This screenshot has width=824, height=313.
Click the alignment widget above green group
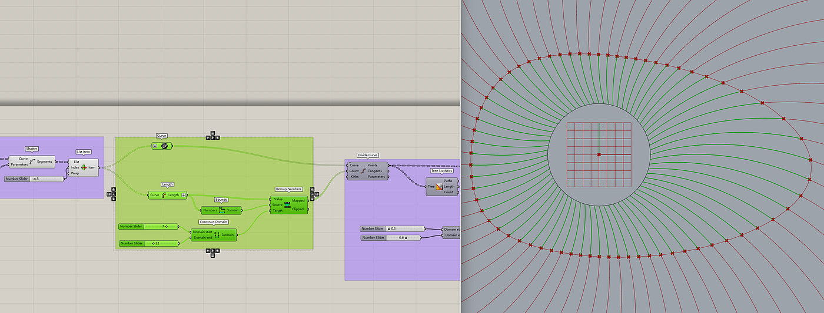point(212,136)
